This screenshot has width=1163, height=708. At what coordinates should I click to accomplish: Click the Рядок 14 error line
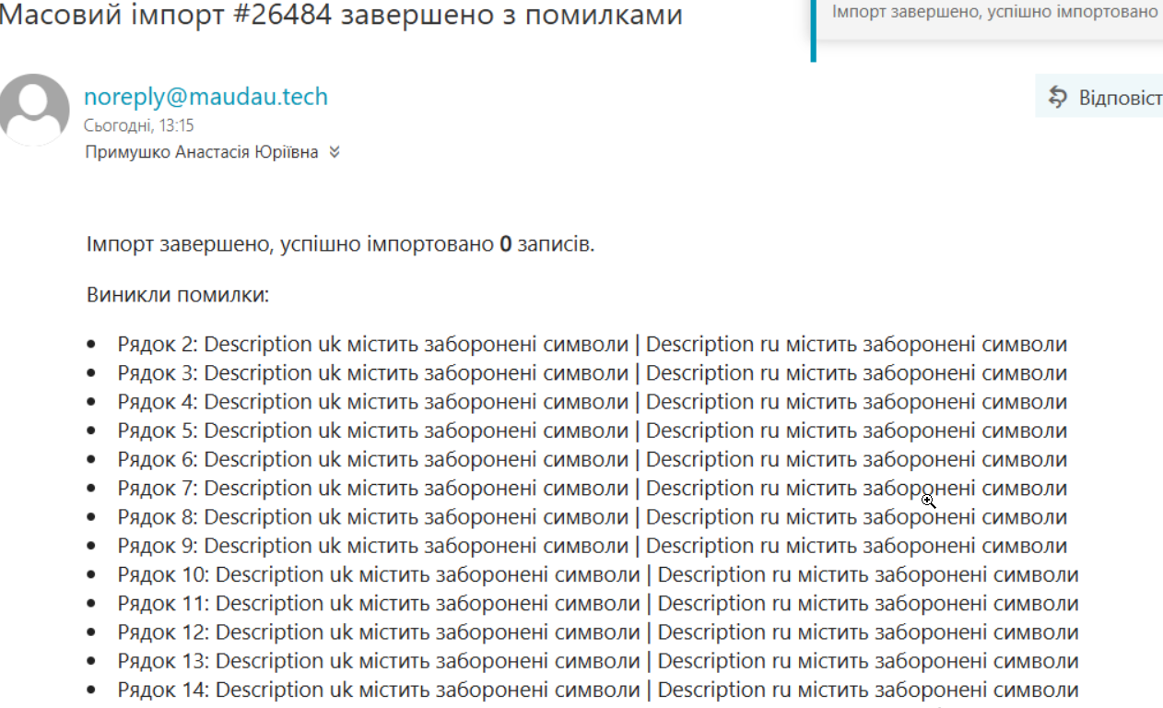click(x=597, y=690)
